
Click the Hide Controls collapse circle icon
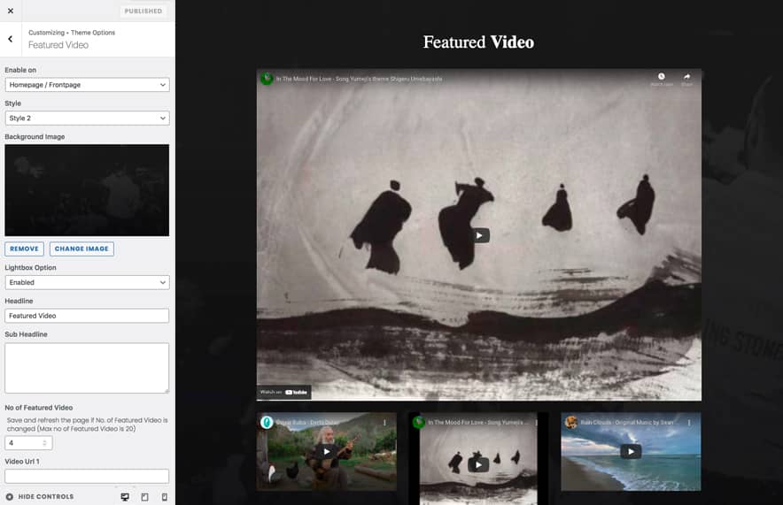click(10, 496)
